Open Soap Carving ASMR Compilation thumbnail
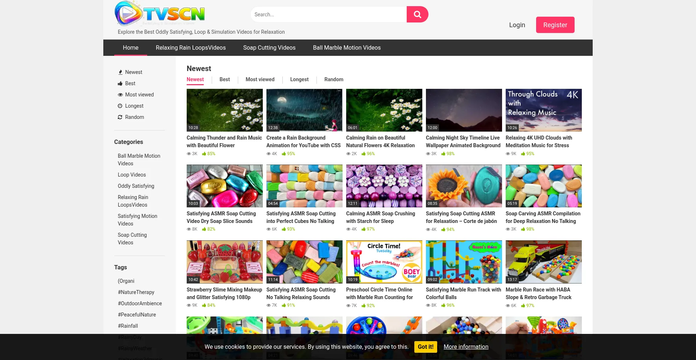The height and width of the screenshot is (360, 696). pos(544,186)
